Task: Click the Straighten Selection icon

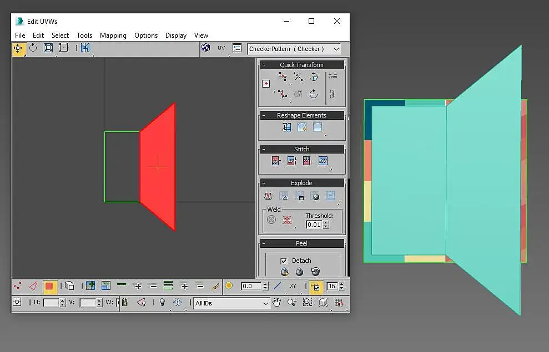Action: click(287, 127)
